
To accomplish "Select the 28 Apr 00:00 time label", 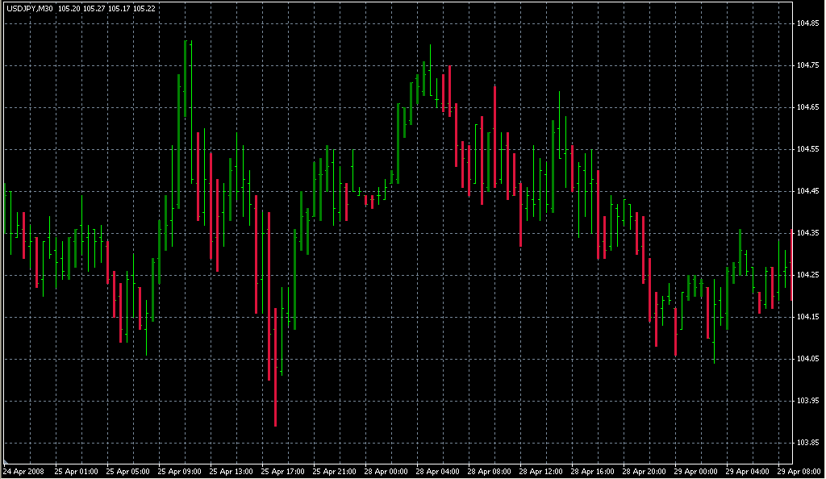I will [x=386, y=472].
